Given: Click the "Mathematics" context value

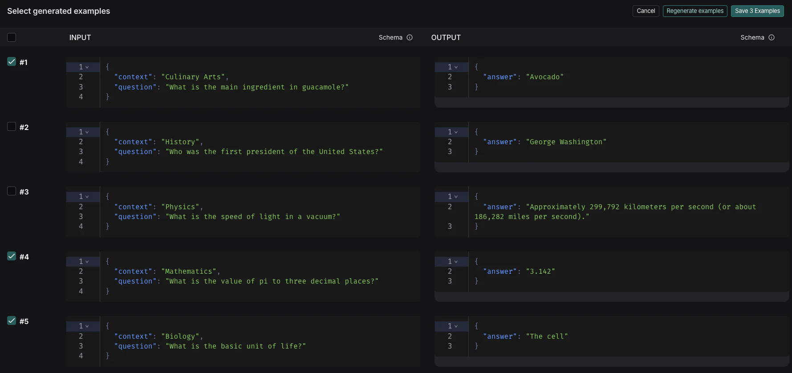Looking at the screenshot, I should [x=188, y=272].
